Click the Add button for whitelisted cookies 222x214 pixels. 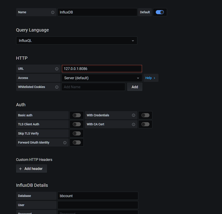click(135, 87)
